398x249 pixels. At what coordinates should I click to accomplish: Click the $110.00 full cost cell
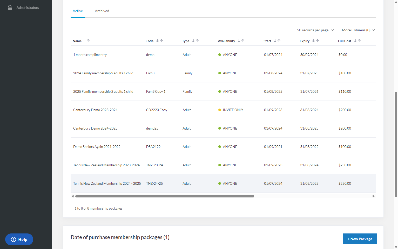point(345,91)
